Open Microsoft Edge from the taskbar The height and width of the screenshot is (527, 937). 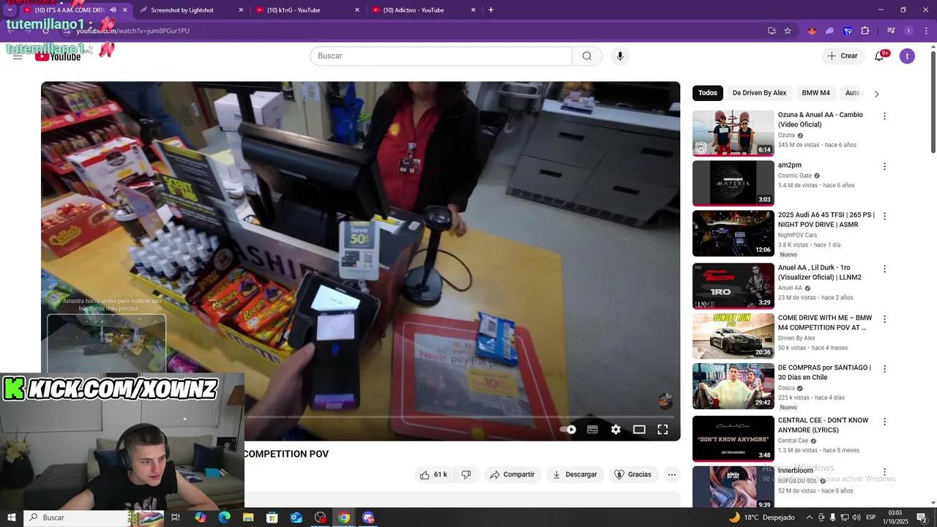224,517
